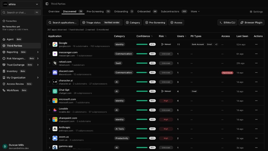The width and height of the screenshot is (268, 151).
Task: Open the More tabs dropdown
Action: (x=195, y=11)
